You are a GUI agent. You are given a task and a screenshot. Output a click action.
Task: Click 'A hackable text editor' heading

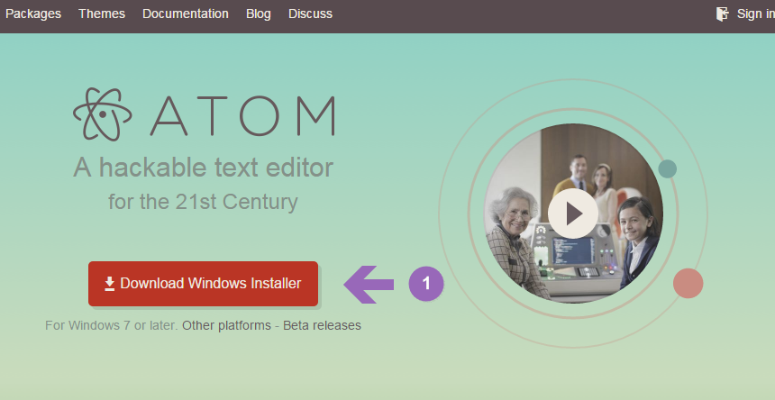tap(203, 168)
